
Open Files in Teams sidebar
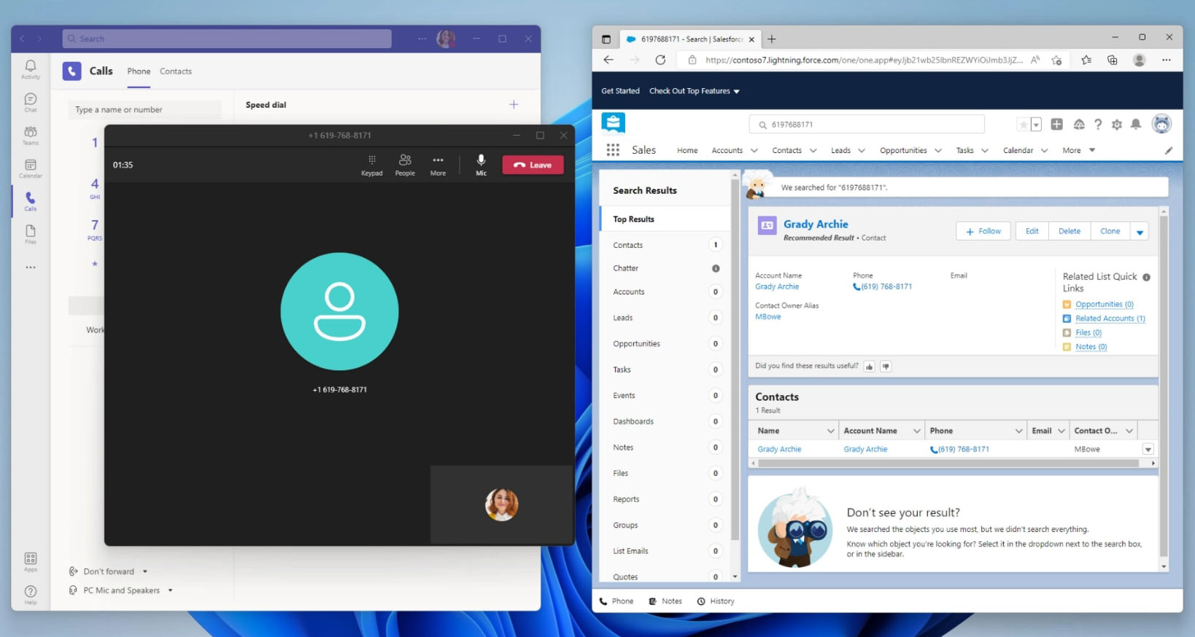click(31, 234)
